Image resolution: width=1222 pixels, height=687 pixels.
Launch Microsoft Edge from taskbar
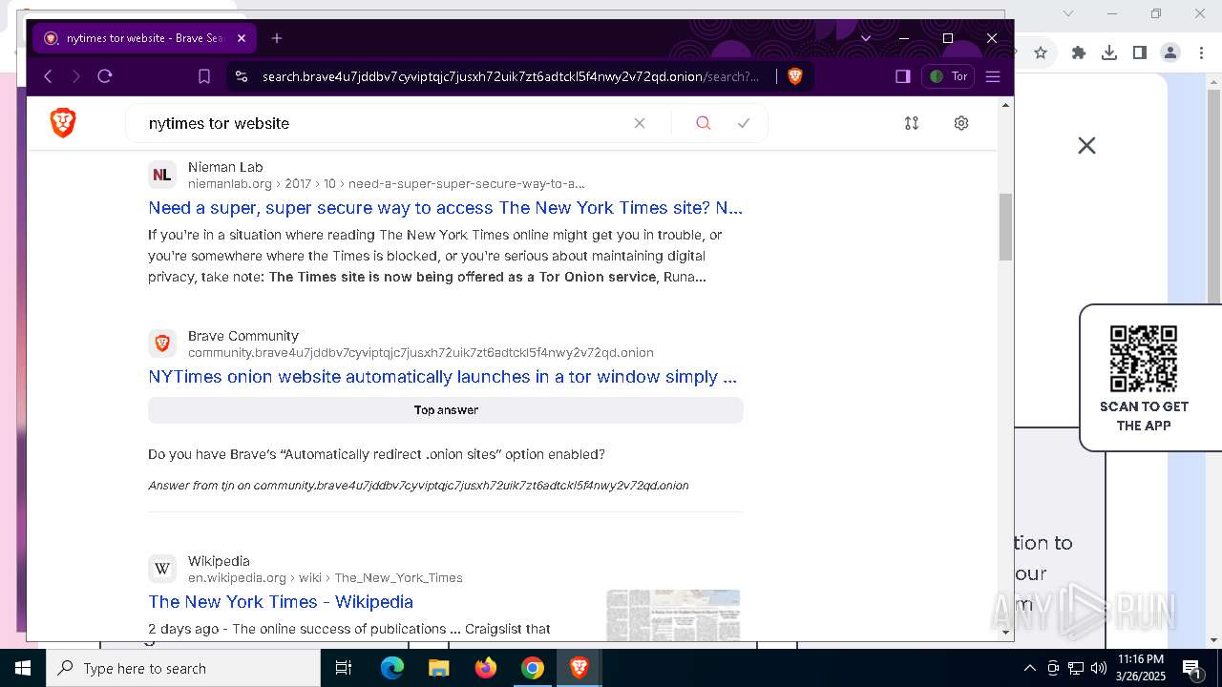coord(392,668)
